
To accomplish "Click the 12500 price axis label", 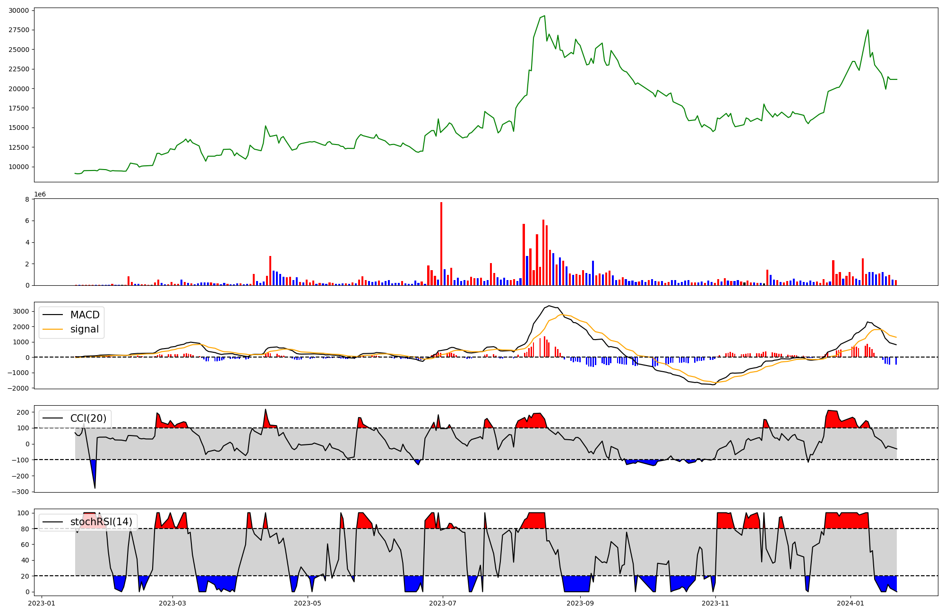I will tap(19, 147).
